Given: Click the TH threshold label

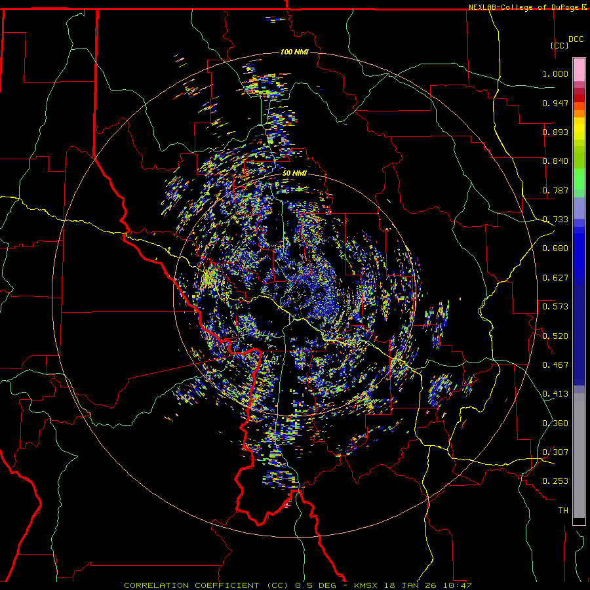Looking at the screenshot, I should tap(563, 511).
